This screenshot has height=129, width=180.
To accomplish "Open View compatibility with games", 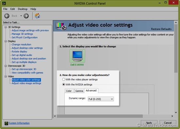I will (27, 73).
